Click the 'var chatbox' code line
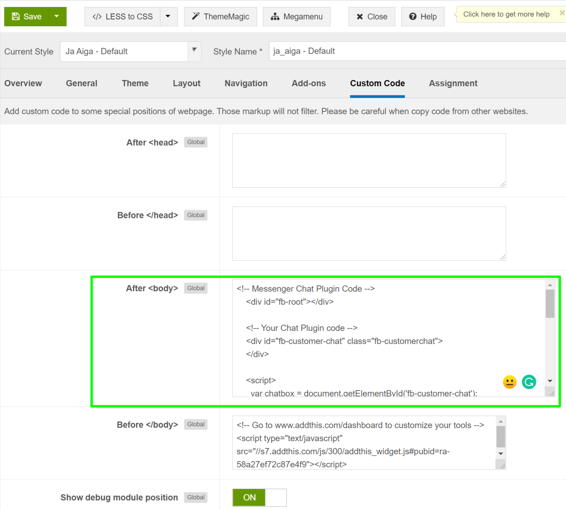Image resolution: width=566 pixels, height=510 pixels. [x=364, y=393]
